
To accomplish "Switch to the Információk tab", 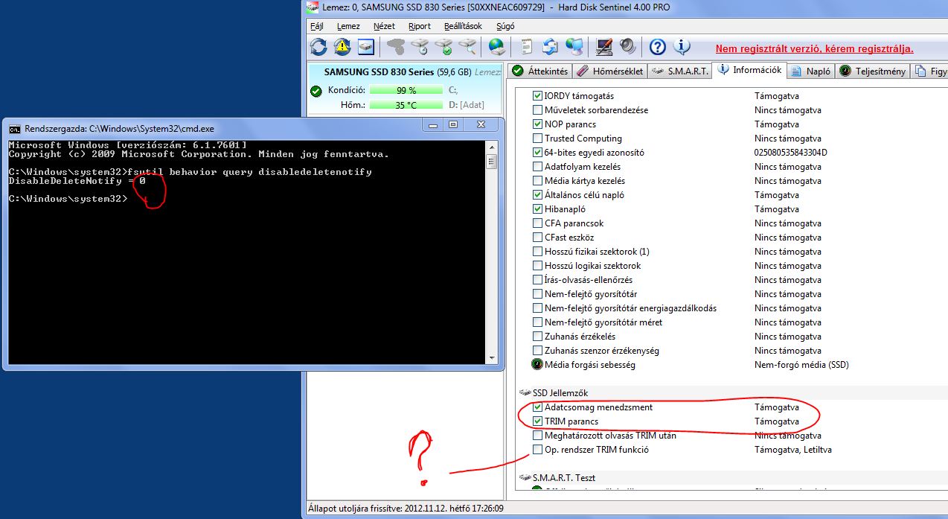I will click(749, 70).
